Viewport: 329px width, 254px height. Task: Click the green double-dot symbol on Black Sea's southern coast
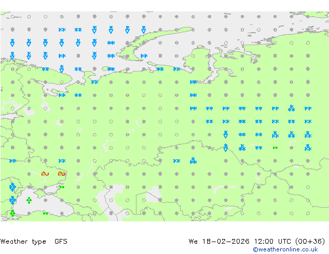tap(45, 214)
